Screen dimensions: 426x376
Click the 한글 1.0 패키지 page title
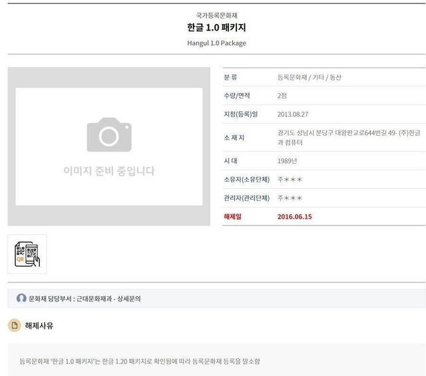pyautogui.click(x=216, y=28)
